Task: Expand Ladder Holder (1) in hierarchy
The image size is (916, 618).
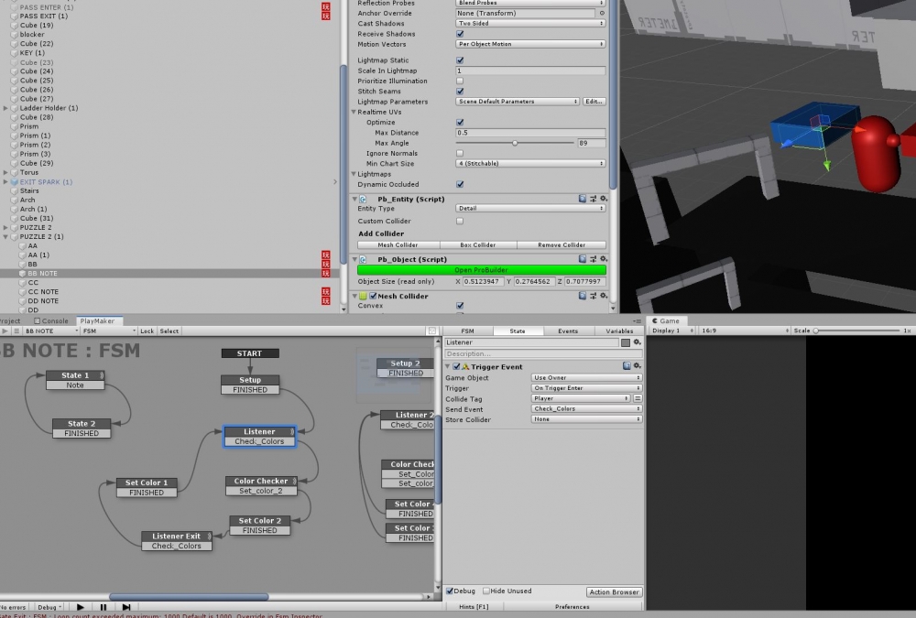Action: (5, 108)
